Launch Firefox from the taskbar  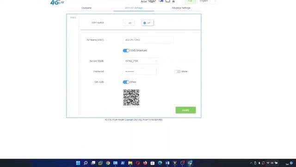coord(145,163)
